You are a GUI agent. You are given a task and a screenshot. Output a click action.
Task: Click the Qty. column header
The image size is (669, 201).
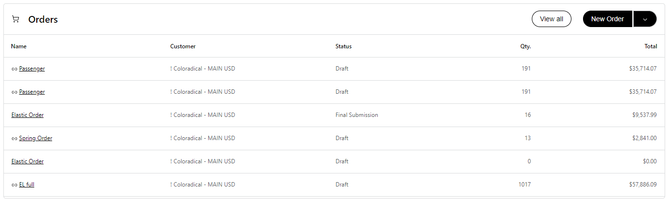pos(525,46)
